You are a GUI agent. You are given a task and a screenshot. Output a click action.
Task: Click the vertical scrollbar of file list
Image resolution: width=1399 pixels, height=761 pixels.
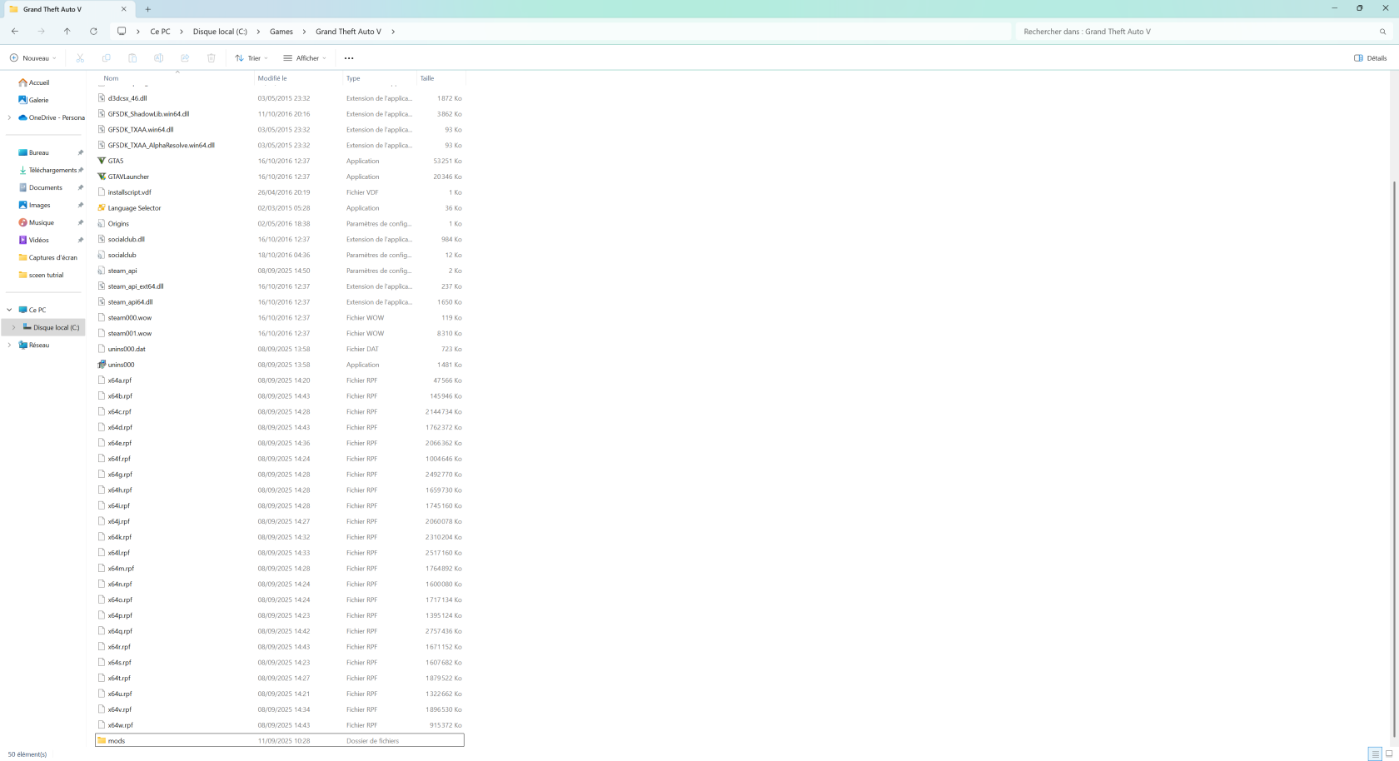point(1393,416)
